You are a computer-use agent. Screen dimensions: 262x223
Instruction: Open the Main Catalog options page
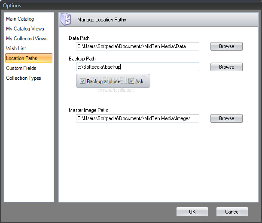20,19
